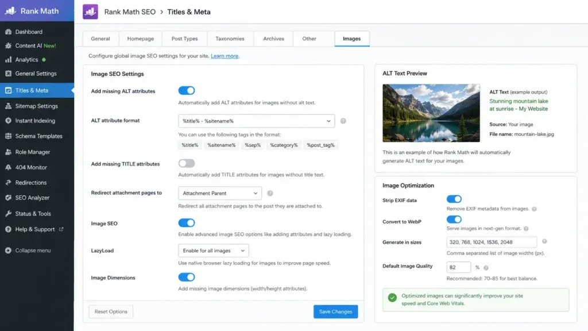
Task: Click the Sitemap Settings sidebar icon
Action: 8,106
